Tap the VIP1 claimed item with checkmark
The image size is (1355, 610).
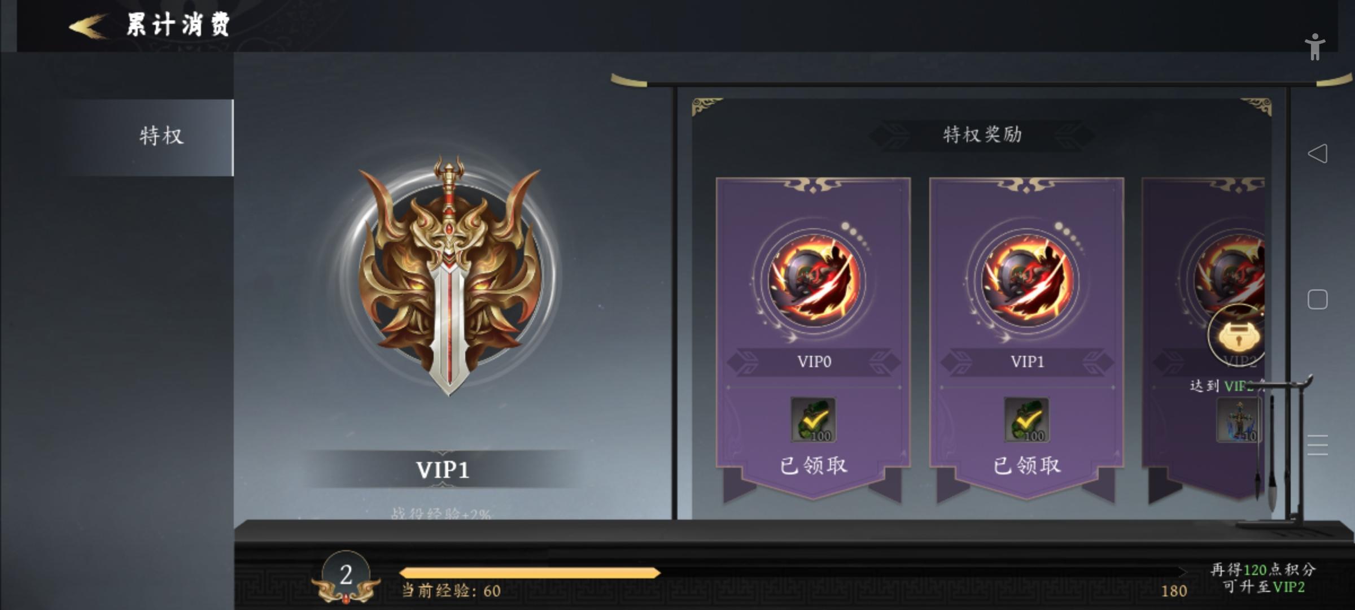[x=1027, y=420]
